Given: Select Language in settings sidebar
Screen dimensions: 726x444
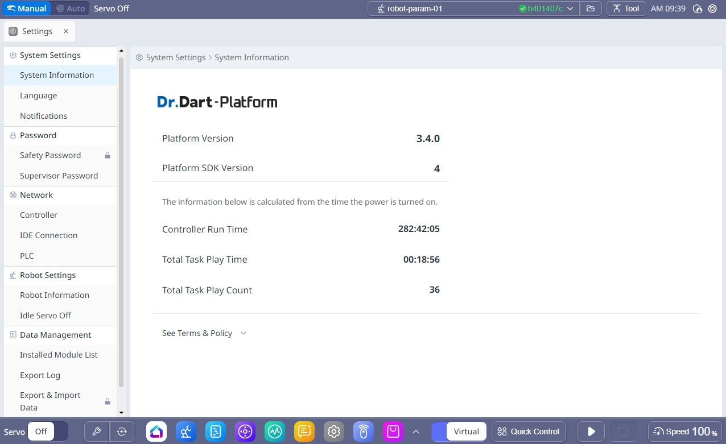Looking at the screenshot, I should pos(39,96).
